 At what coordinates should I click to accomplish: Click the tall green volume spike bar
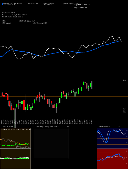click(15, 118)
